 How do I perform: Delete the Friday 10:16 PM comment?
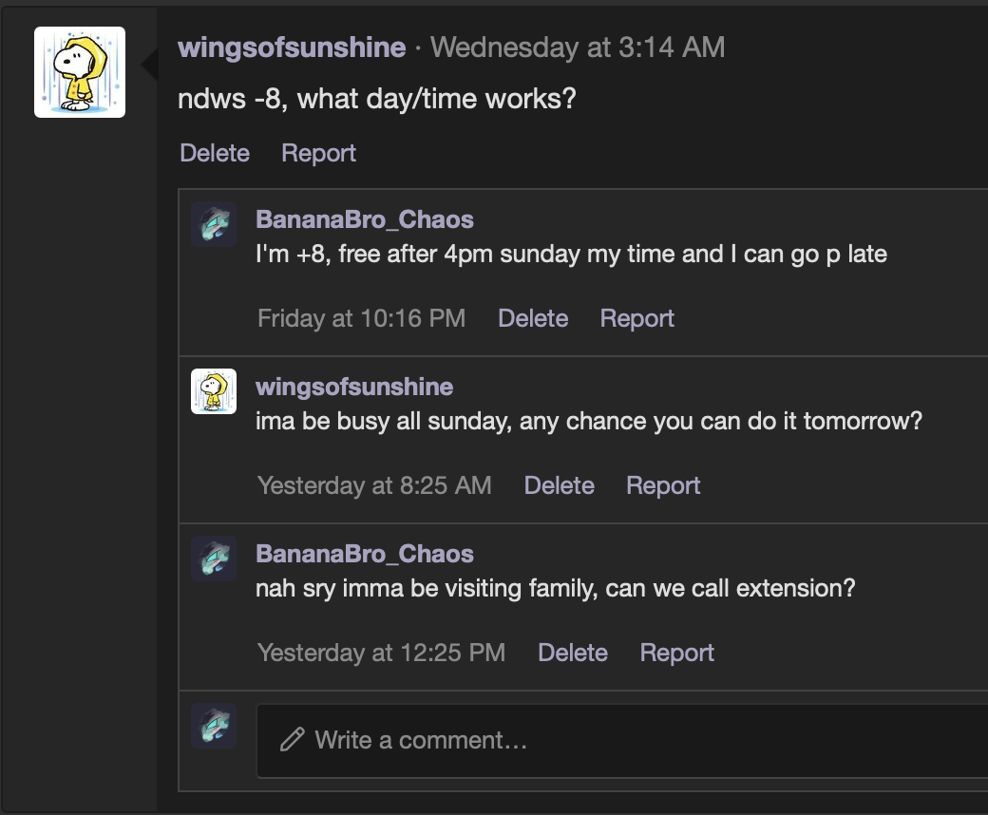pyautogui.click(x=533, y=318)
